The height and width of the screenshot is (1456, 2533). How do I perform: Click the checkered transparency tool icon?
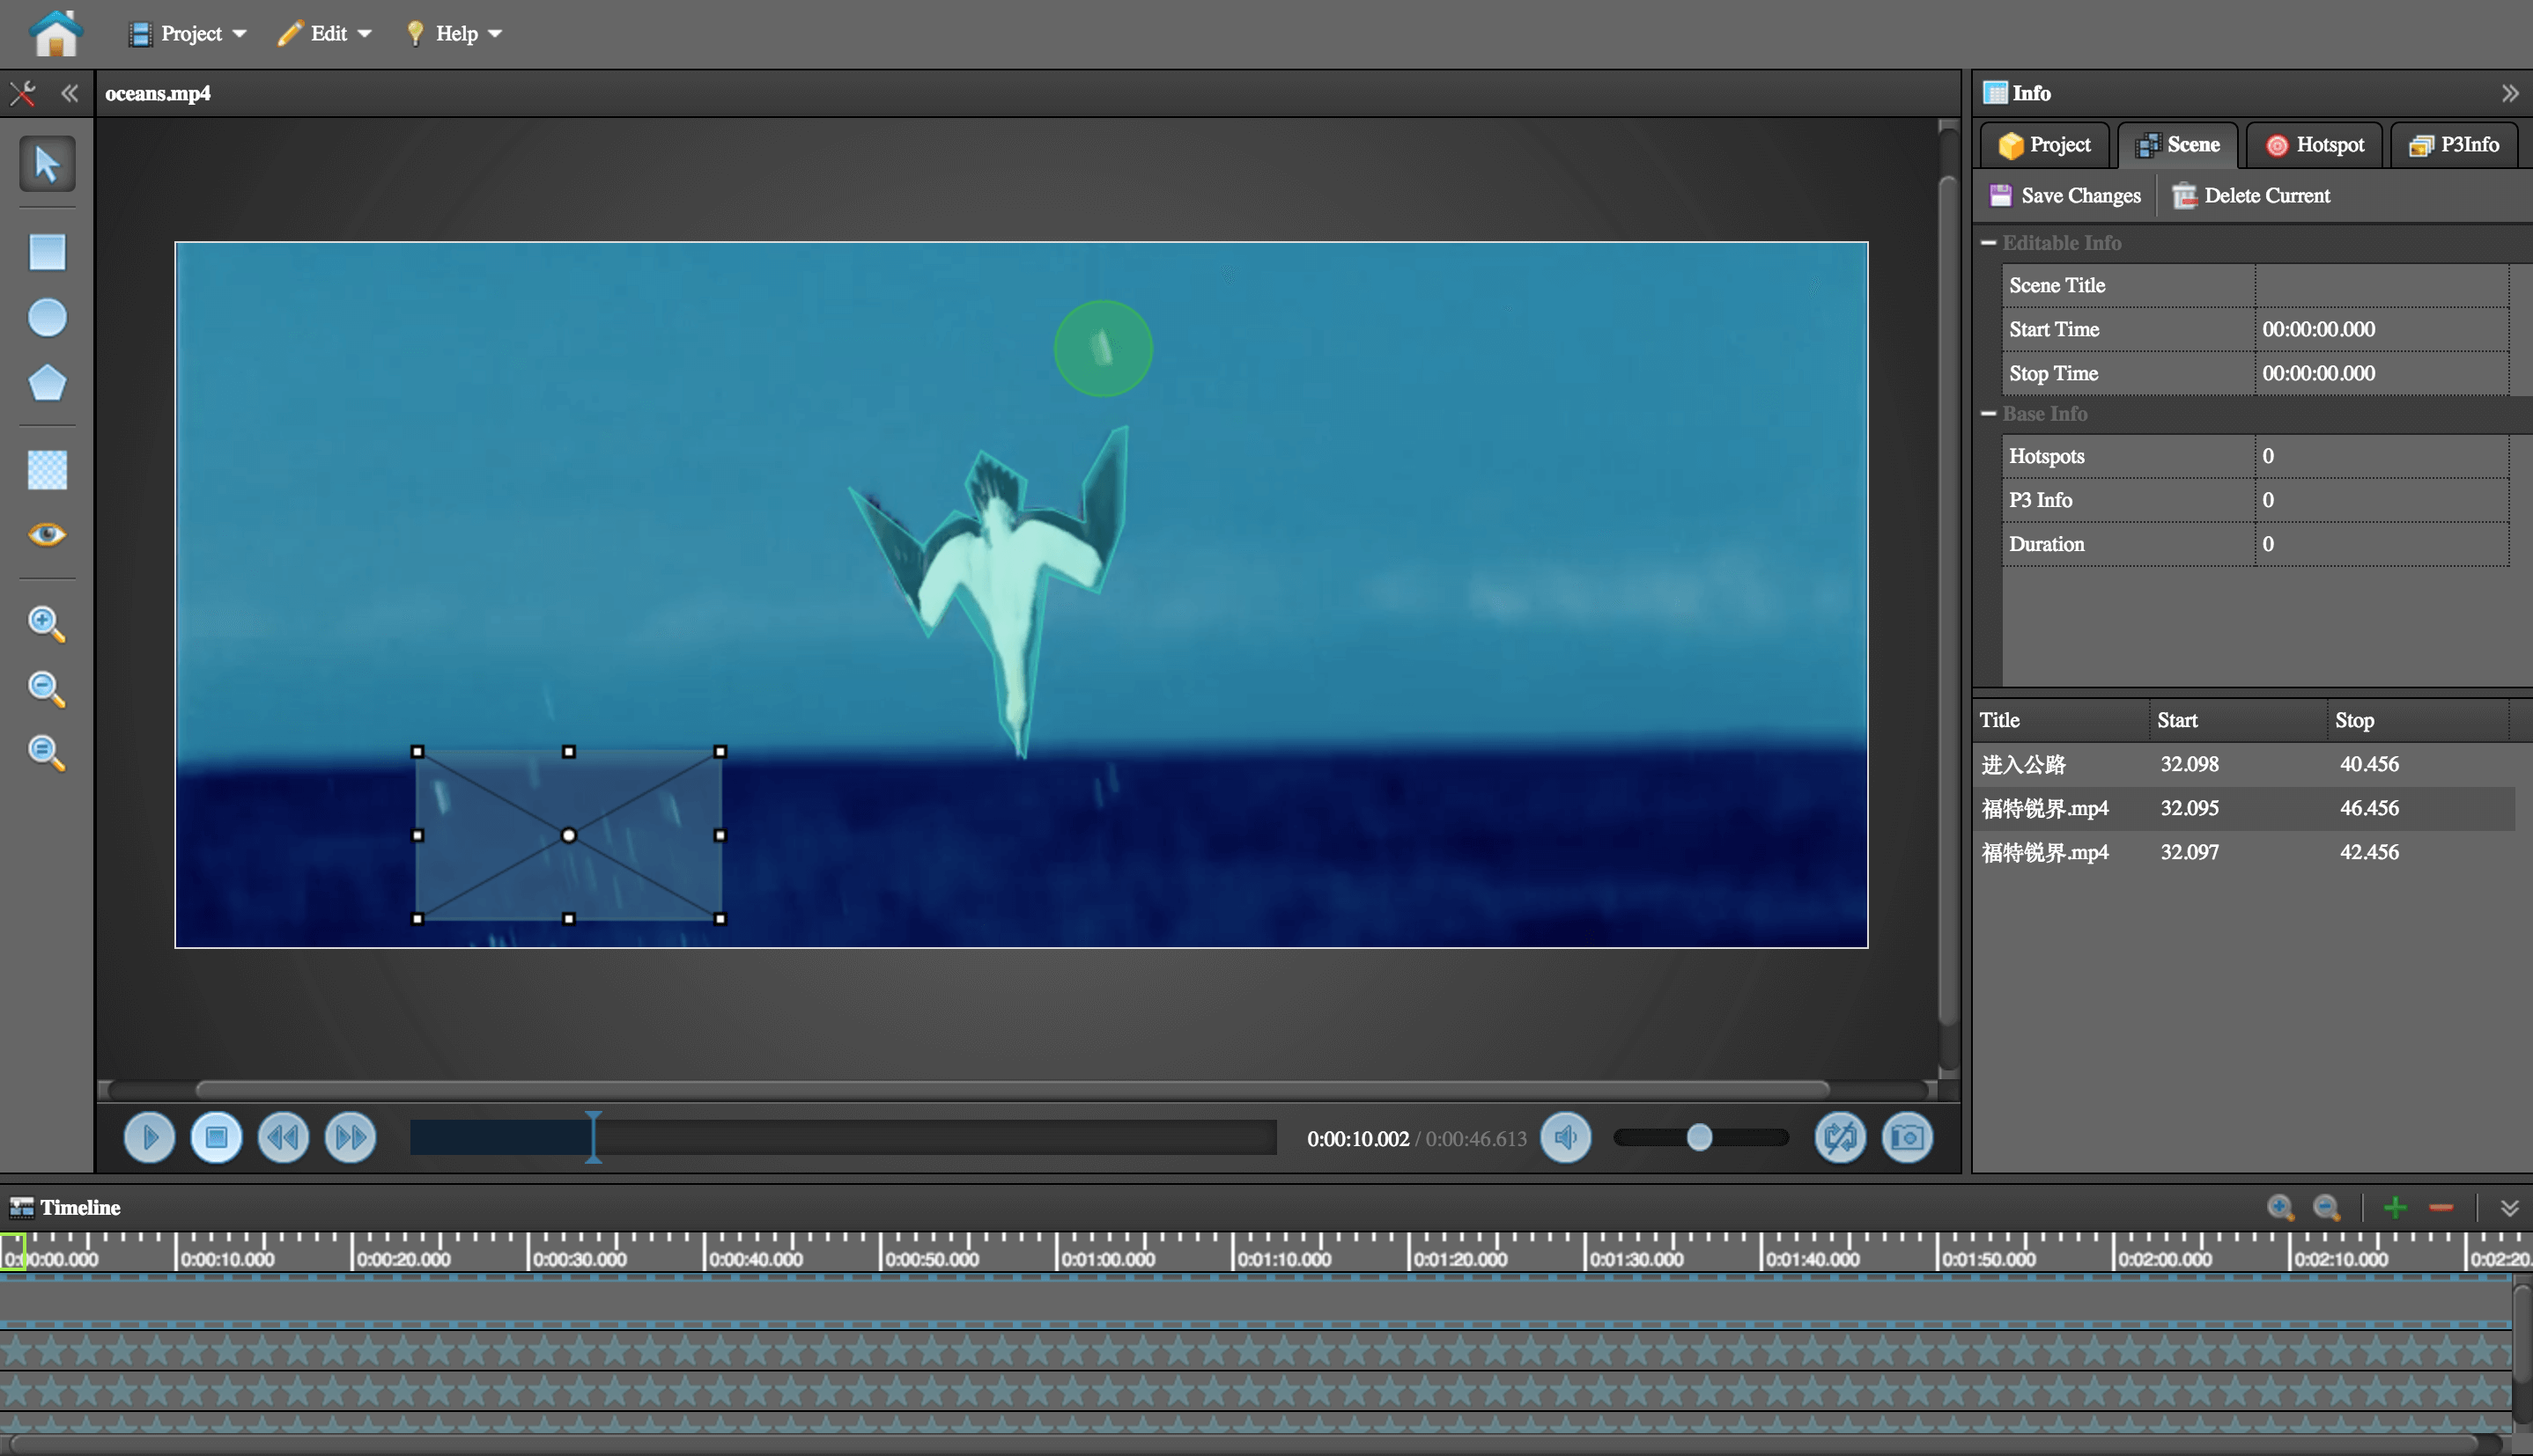click(47, 470)
